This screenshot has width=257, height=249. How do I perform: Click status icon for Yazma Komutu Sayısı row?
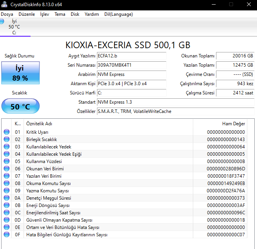[7, 190]
